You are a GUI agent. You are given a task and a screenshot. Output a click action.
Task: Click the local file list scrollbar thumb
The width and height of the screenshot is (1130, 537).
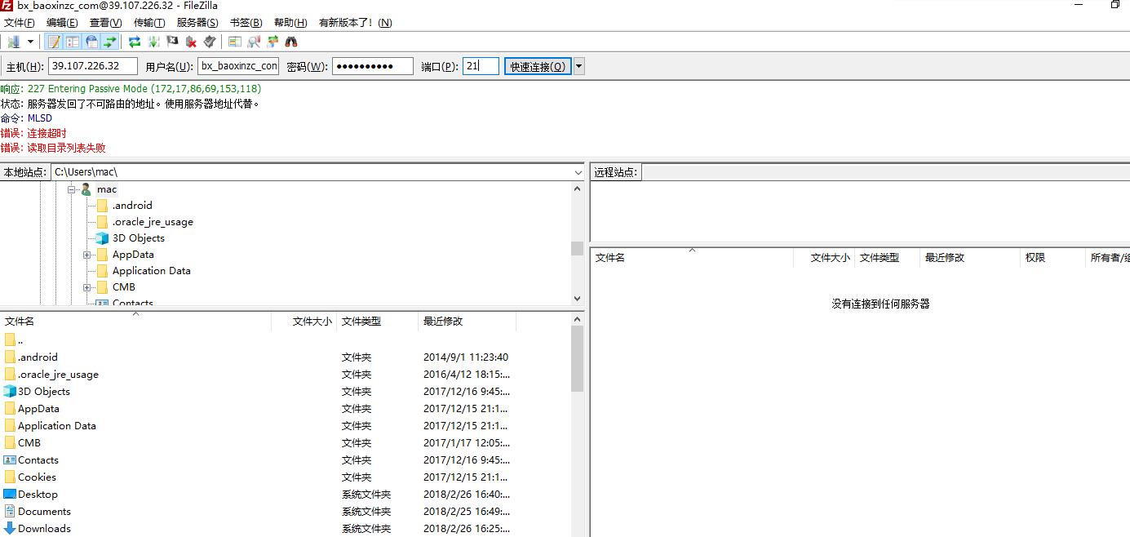click(x=578, y=359)
